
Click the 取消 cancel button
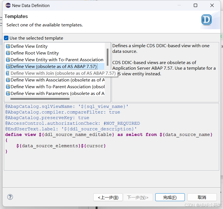[202, 197]
